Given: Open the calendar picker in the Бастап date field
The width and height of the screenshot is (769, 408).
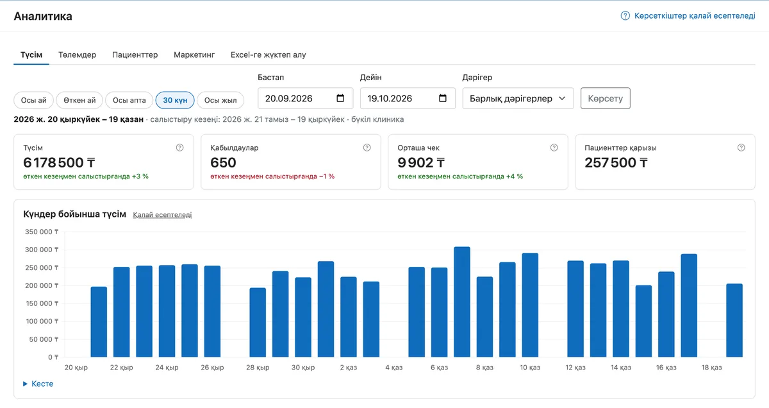Looking at the screenshot, I should click(340, 98).
